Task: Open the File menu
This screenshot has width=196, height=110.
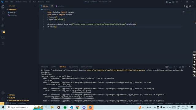Action: pyautogui.click(x=7, y=2)
